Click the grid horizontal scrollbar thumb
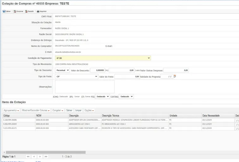This screenshot has width=239, height=162. (x=46, y=152)
